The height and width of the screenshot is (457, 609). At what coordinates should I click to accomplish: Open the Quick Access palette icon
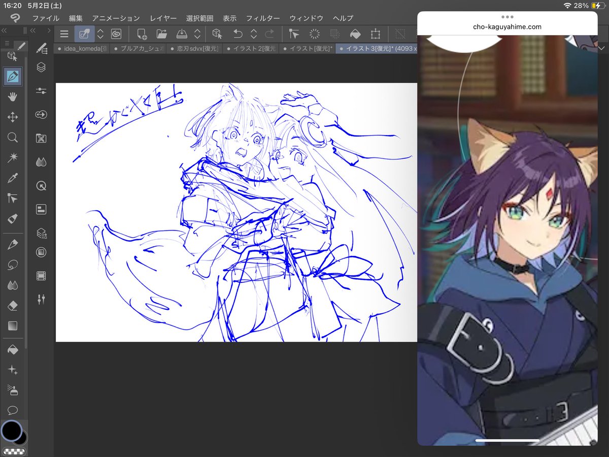(x=42, y=186)
